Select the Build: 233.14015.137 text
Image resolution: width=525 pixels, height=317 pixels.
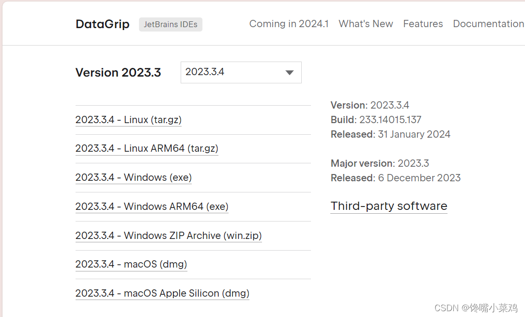pos(376,120)
